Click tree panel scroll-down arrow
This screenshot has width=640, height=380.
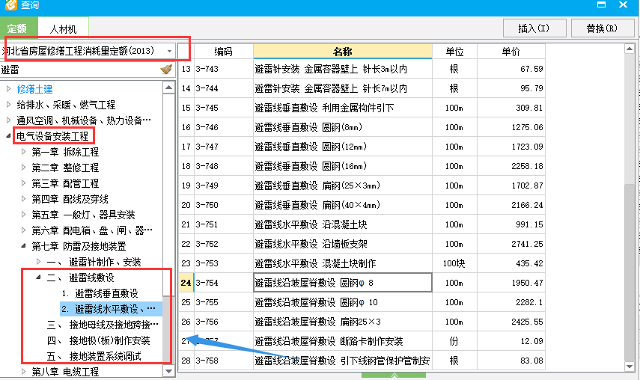pos(168,371)
